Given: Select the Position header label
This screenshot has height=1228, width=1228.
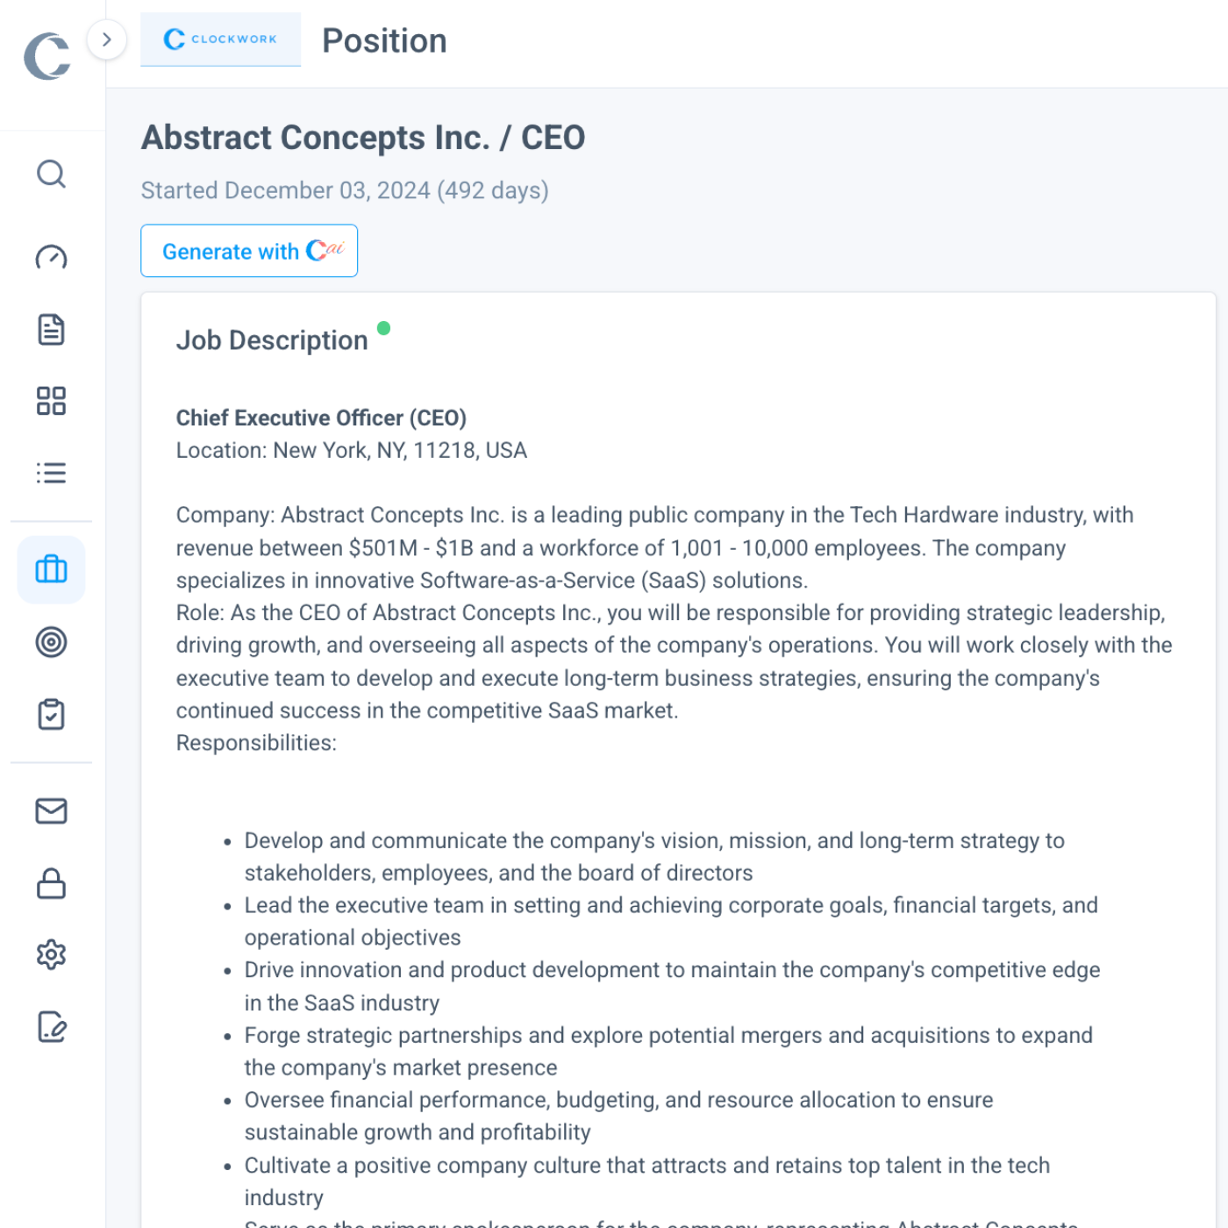Looking at the screenshot, I should point(384,40).
